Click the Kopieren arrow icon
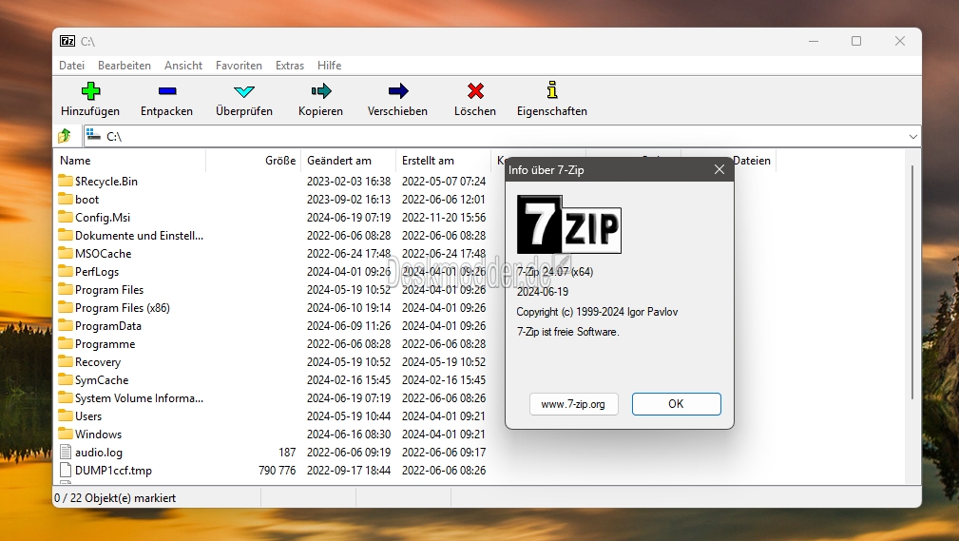Screen dimensions: 959x541 (321, 91)
